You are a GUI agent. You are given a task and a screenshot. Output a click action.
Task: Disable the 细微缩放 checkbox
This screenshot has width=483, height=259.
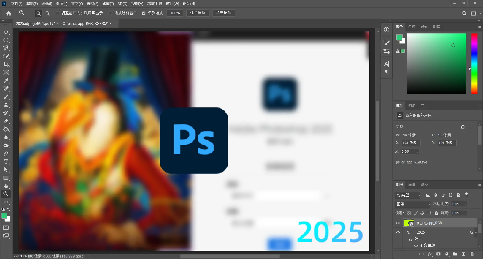(x=144, y=13)
